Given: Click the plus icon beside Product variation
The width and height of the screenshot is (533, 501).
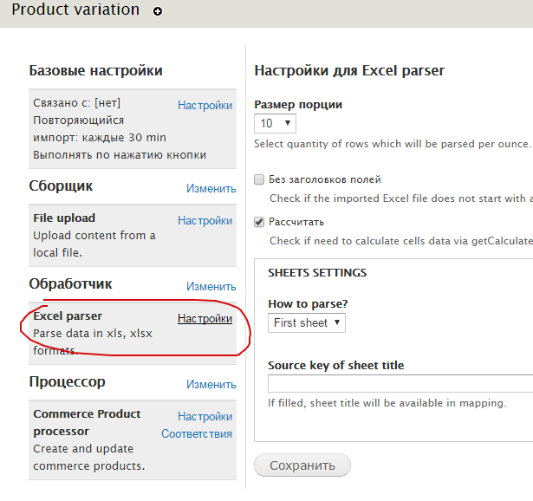Looking at the screenshot, I should (157, 12).
